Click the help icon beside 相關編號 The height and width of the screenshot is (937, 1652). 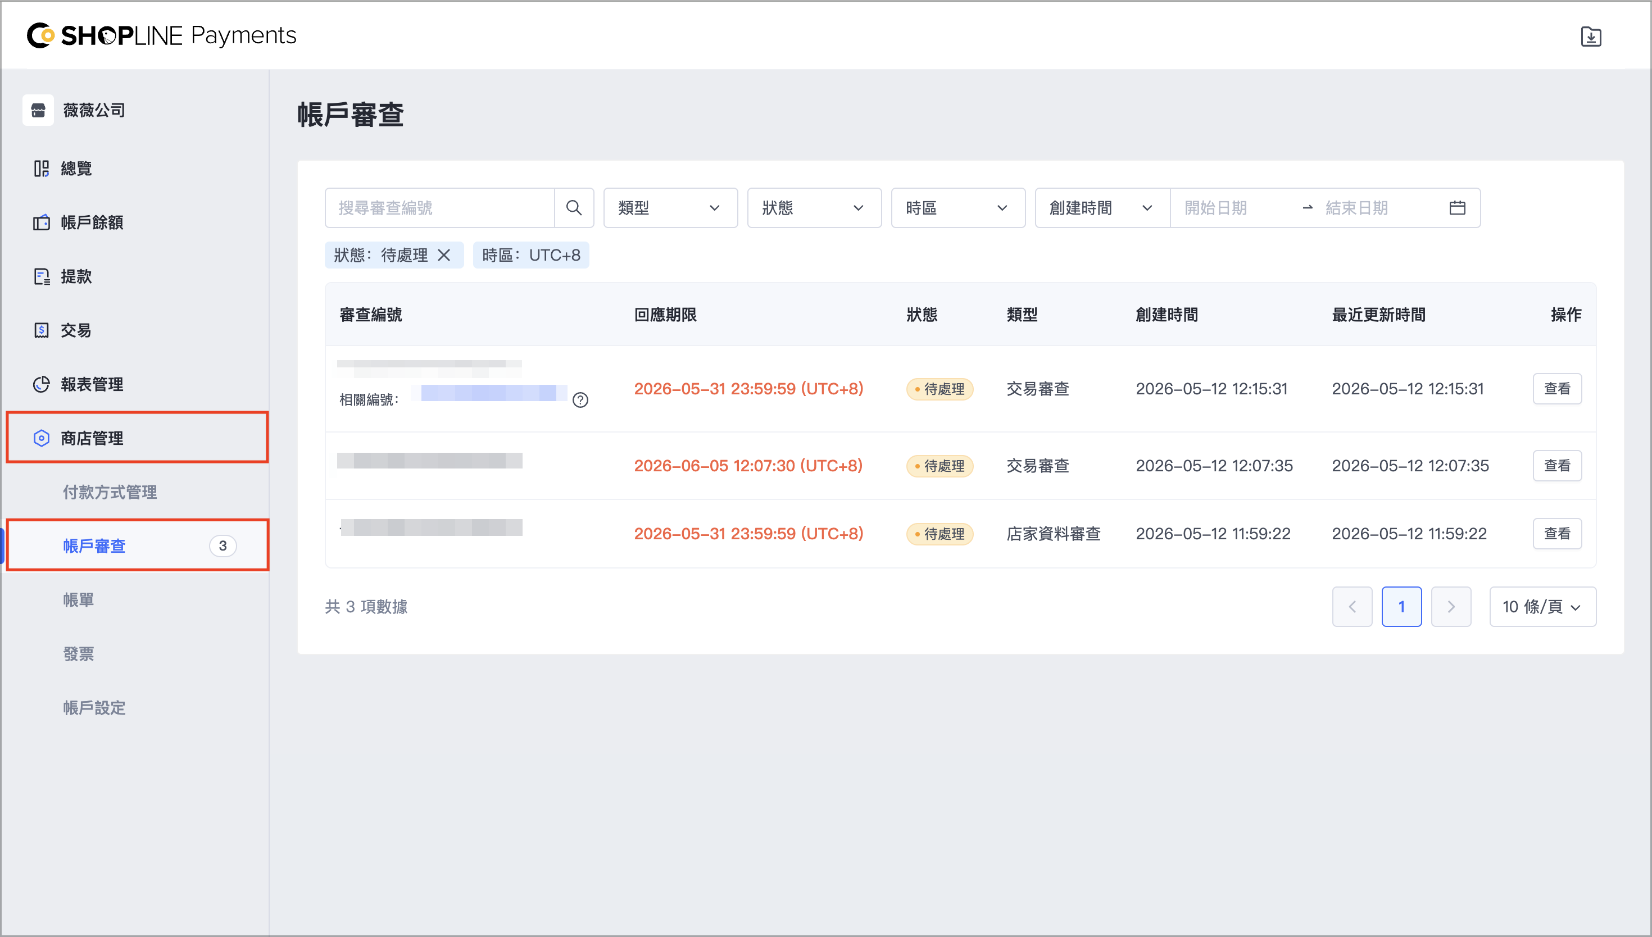click(580, 401)
